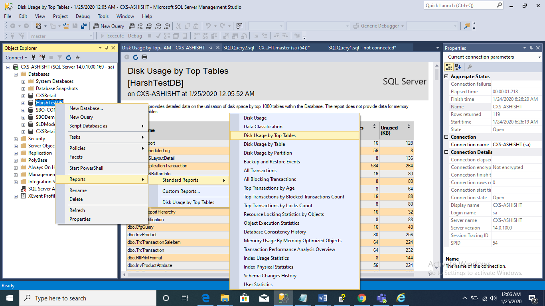Viewport: 545px width, 306px height.
Task: Expand the Replication folder
Action: point(16,153)
